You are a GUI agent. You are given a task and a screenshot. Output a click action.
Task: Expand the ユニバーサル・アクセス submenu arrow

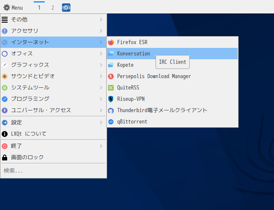coord(101,110)
